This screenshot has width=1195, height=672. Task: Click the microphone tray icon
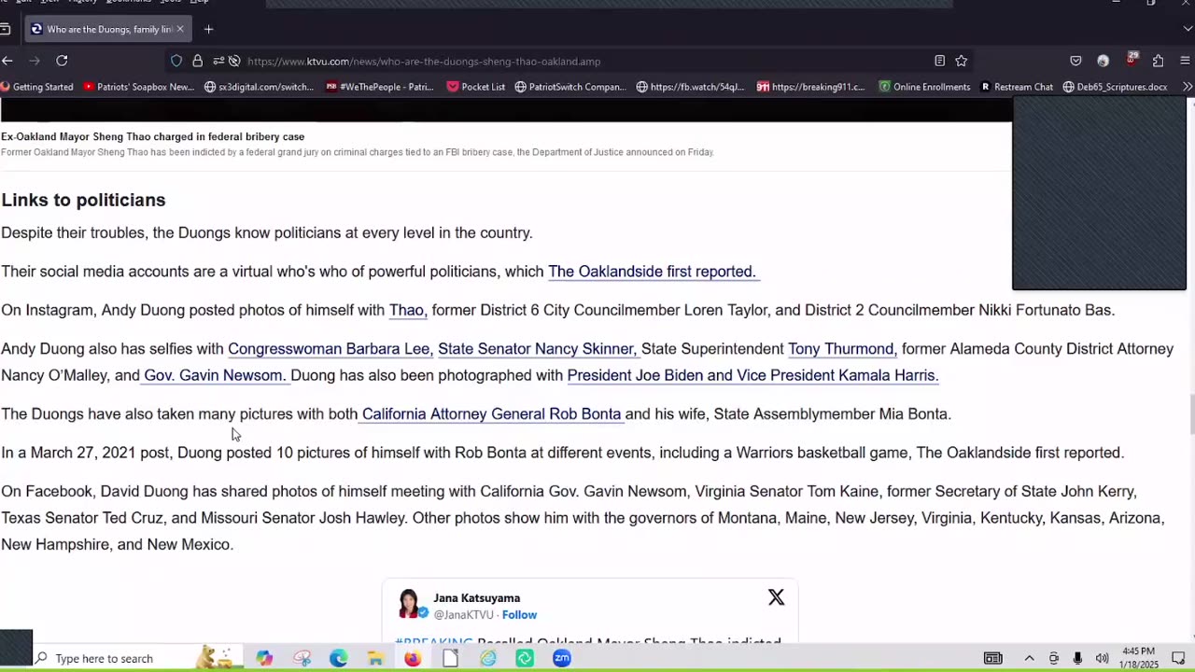pyautogui.click(x=1077, y=658)
